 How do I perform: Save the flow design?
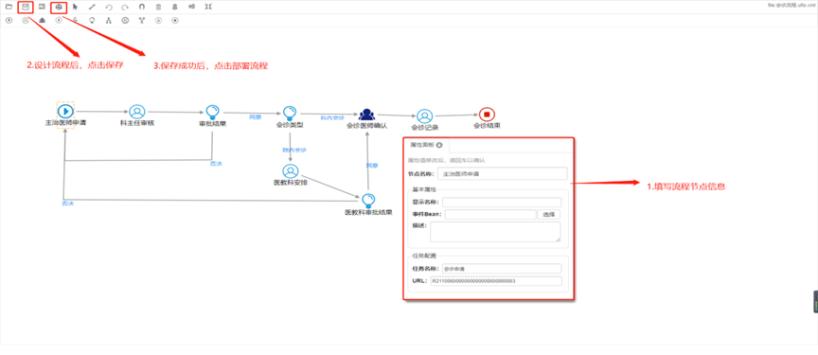25,7
